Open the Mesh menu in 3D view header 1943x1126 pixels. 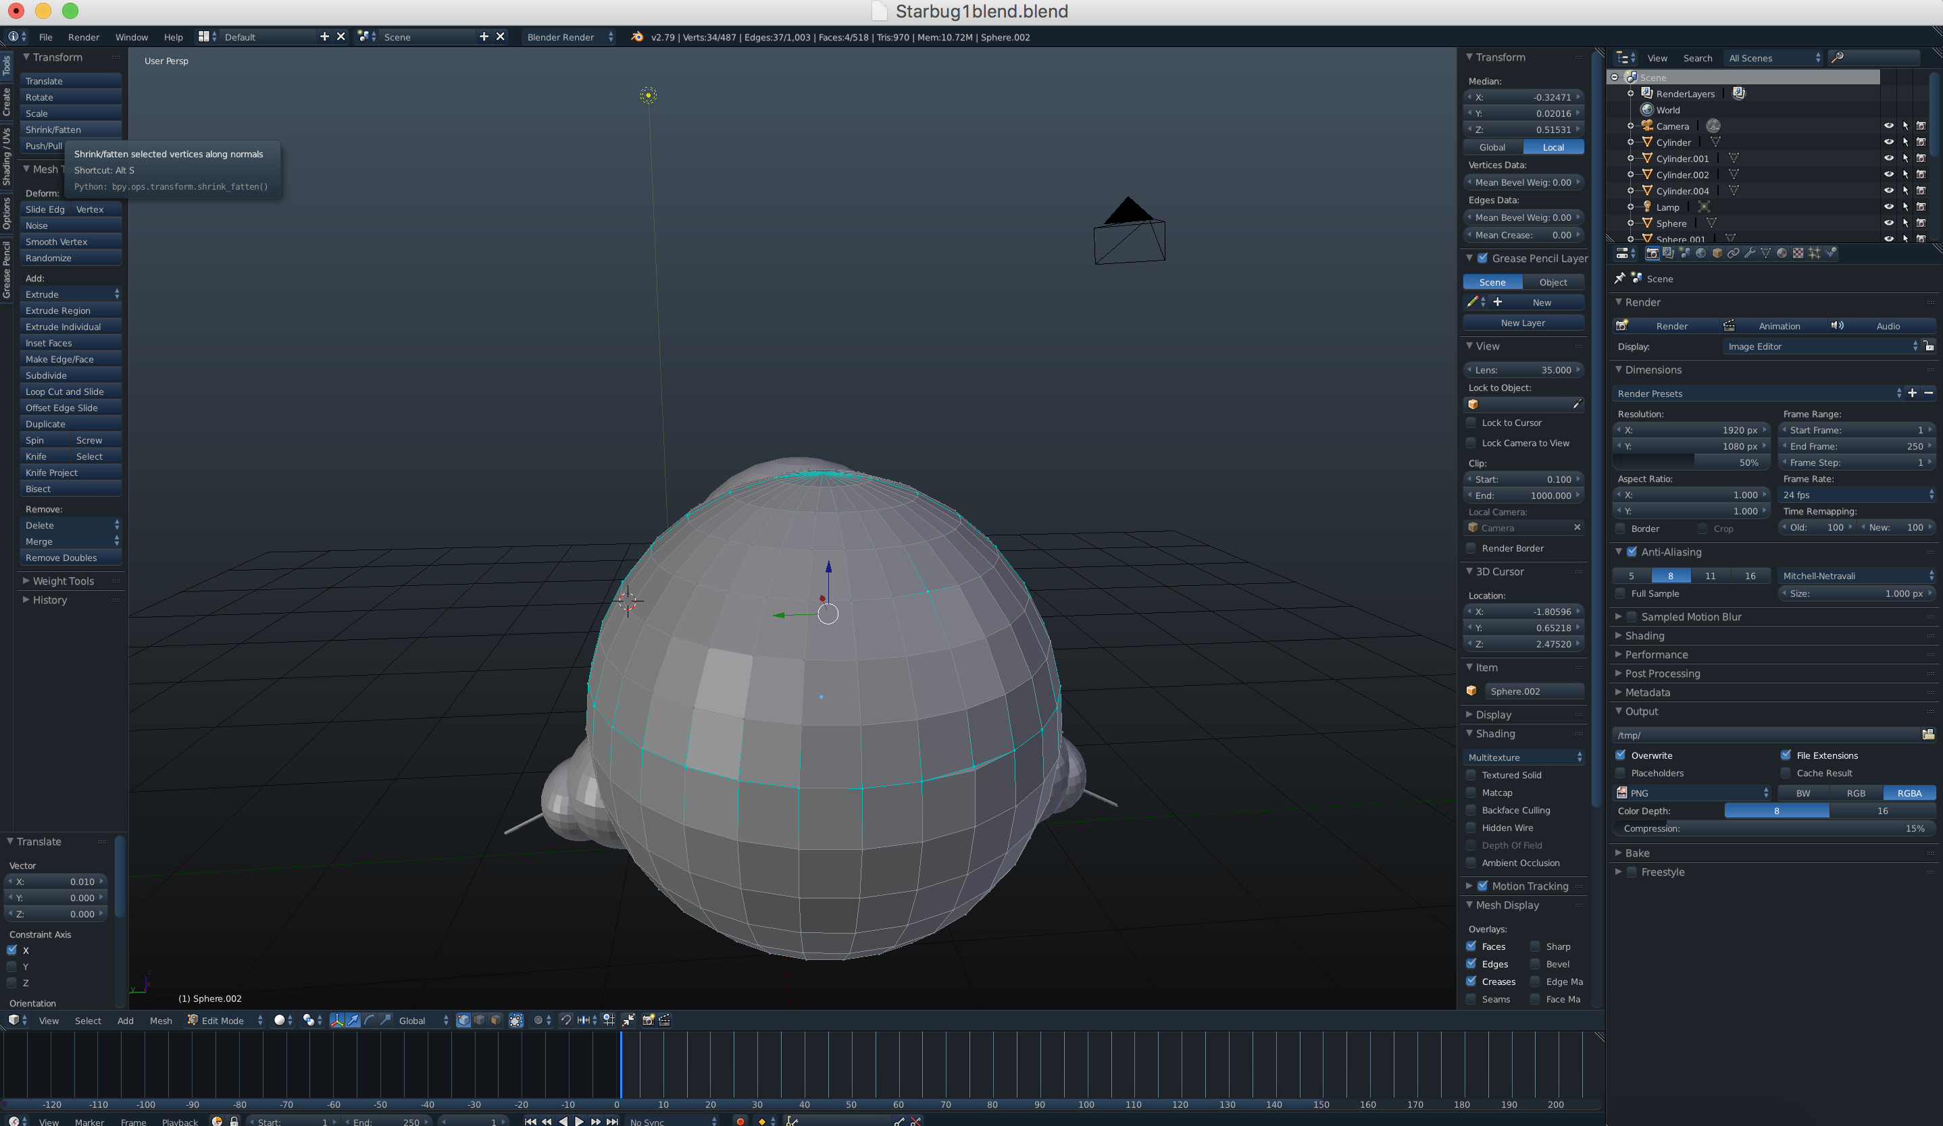click(x=160, y=1020)
